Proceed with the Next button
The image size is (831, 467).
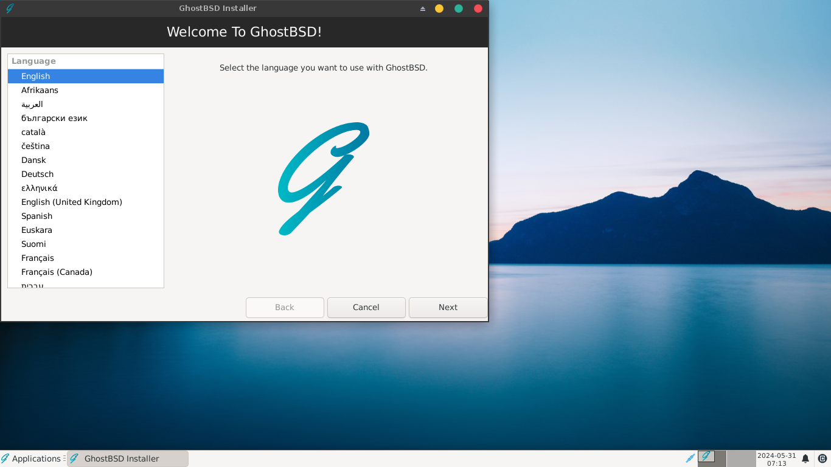pos(448,308)
